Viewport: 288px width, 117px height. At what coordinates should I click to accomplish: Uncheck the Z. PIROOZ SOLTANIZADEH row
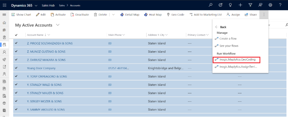pos(16,43)
